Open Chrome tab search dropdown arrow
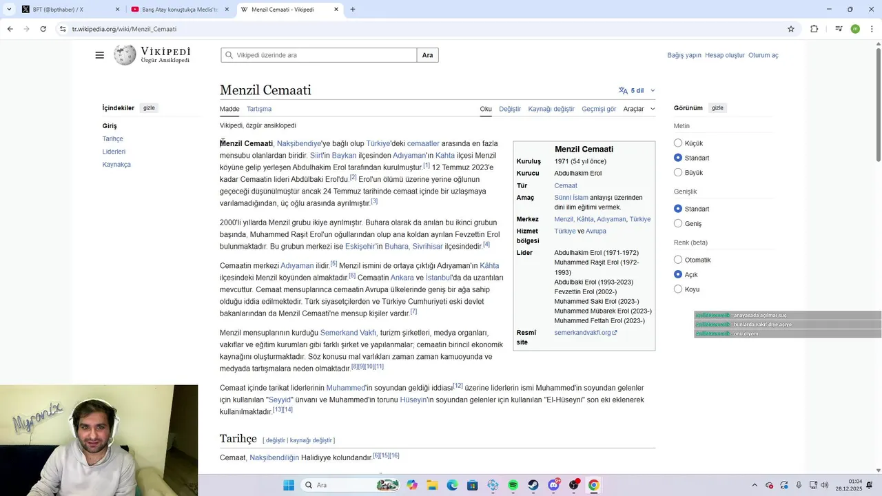Screen dimensions: 882x496 pos(9,10)
